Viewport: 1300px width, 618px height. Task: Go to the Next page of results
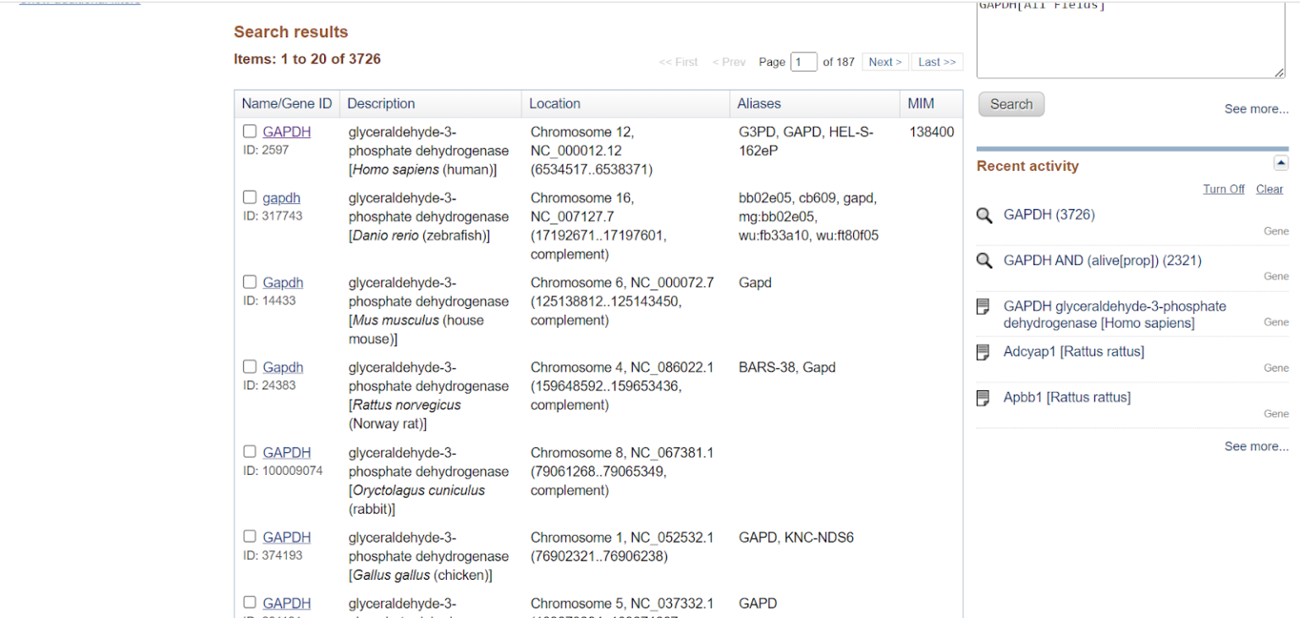(884, 61)
